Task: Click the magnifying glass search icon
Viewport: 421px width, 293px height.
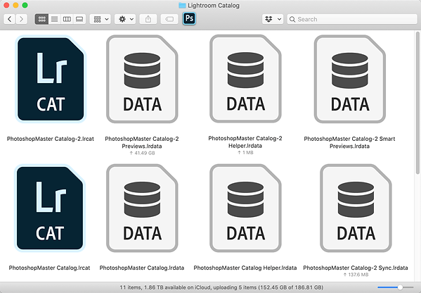Action: (x=292, y=20)
